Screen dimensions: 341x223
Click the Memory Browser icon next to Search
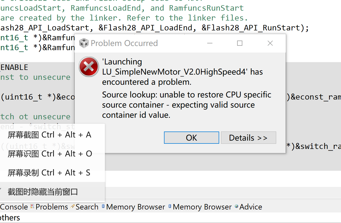103,206
